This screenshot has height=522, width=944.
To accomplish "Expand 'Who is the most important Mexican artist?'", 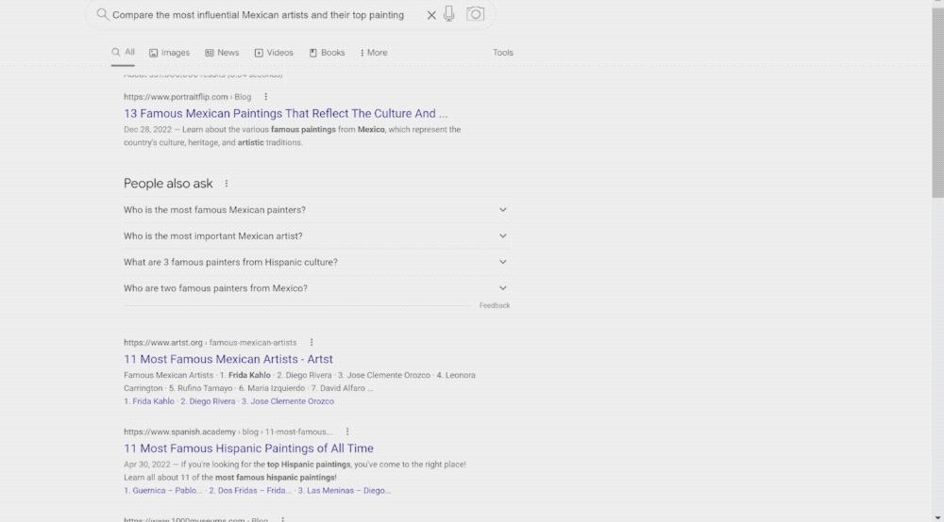I will 502,237.
